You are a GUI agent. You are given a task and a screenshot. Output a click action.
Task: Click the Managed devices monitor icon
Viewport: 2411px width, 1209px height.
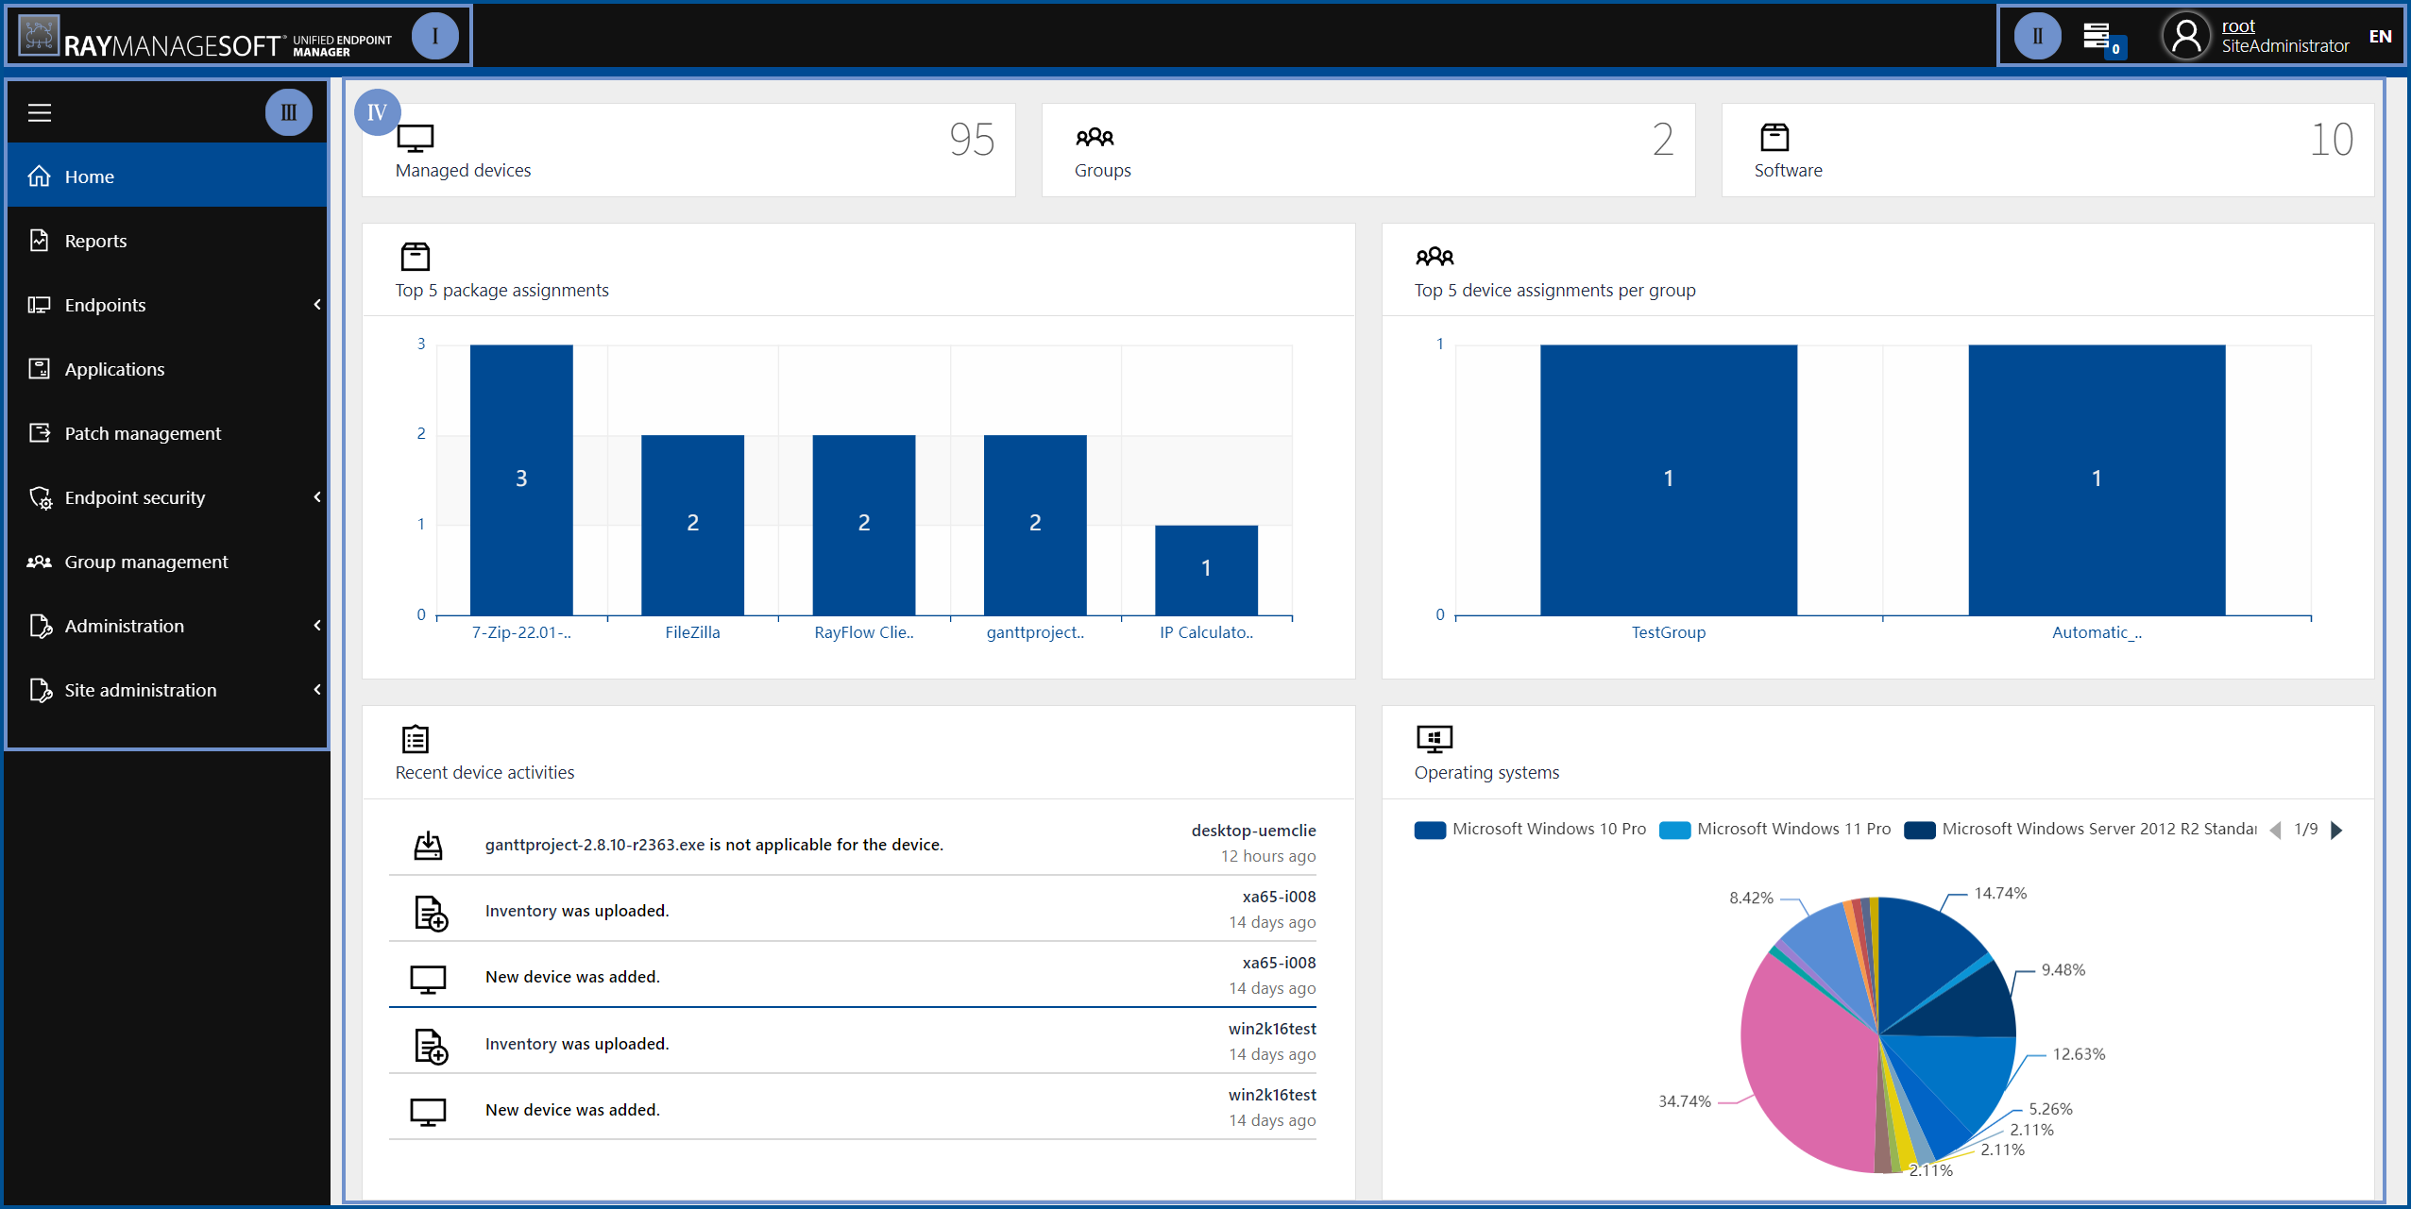coord(415,139)
